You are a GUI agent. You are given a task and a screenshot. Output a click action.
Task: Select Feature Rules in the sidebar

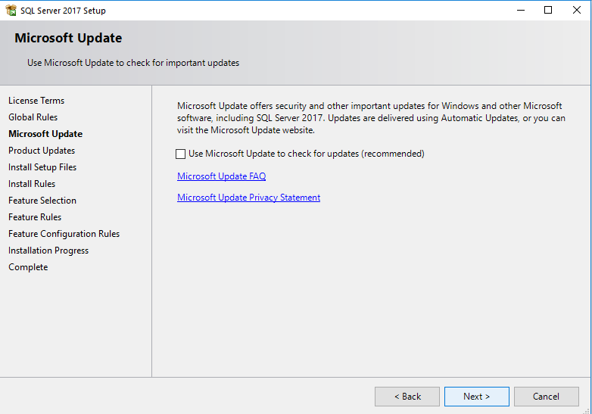[x=35, y=217]
